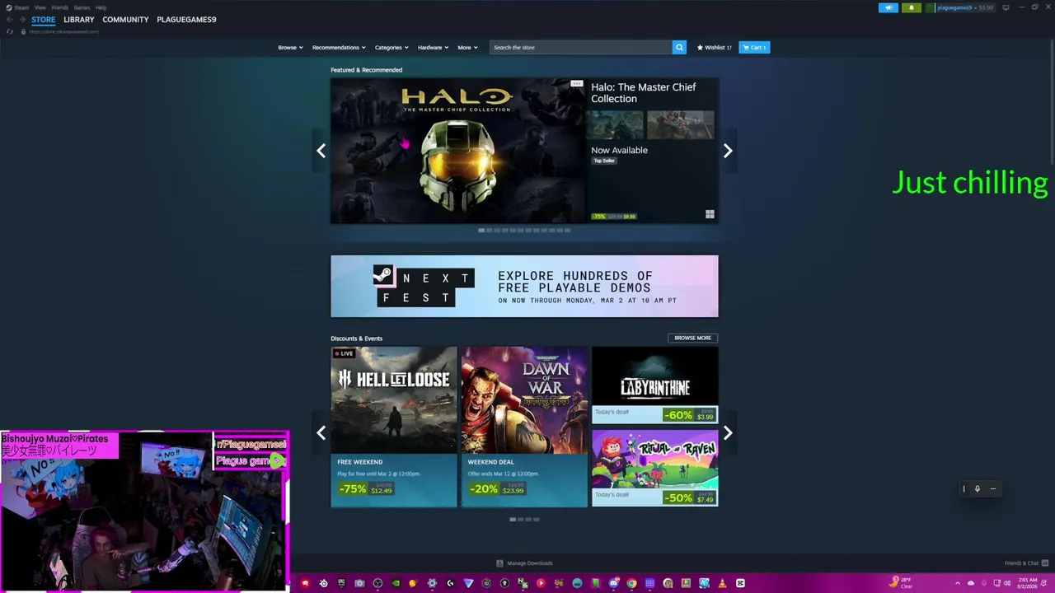Click the BROWSE MORE button
The image size is (1055, 593).
pos(692,338)
